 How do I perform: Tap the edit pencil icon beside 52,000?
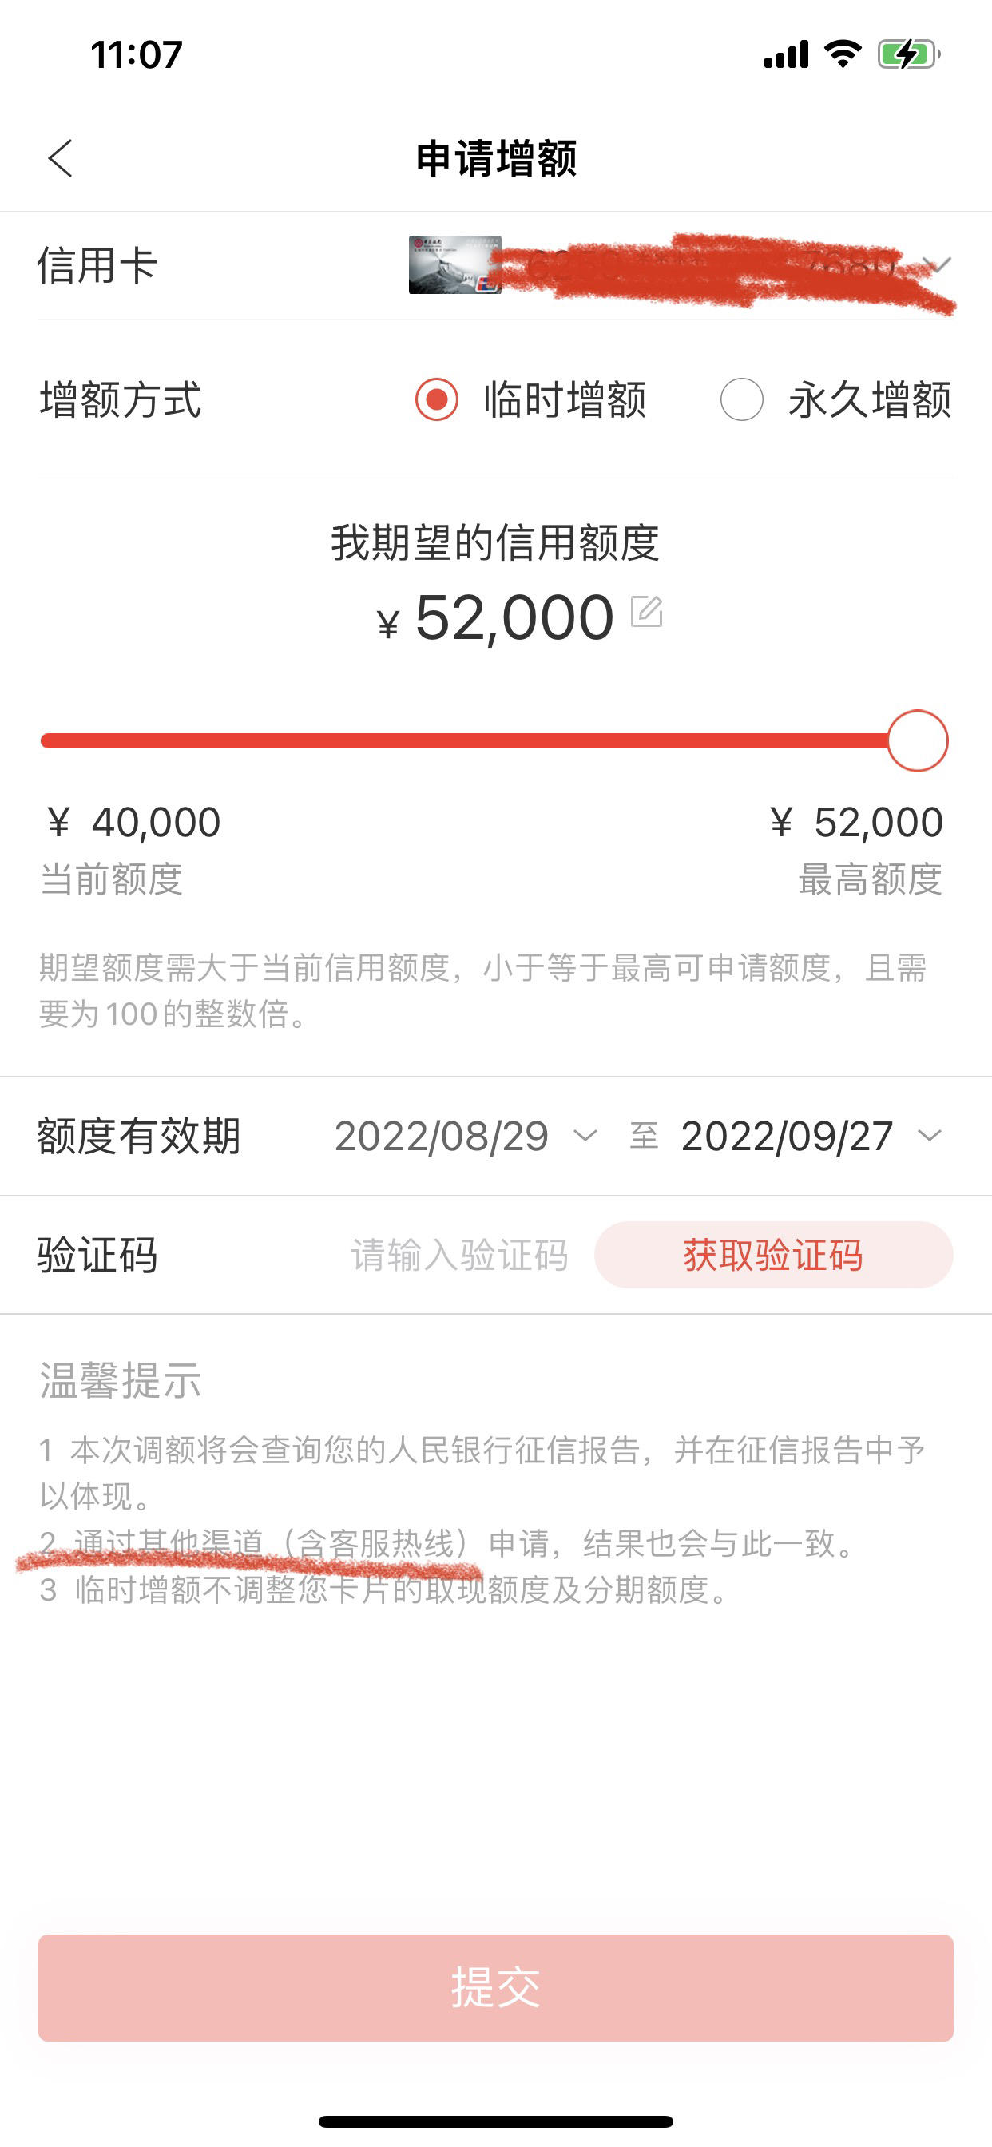647,612
